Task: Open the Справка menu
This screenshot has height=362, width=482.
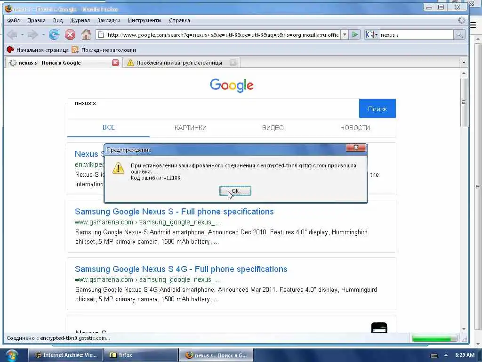Action: (179, 20)
